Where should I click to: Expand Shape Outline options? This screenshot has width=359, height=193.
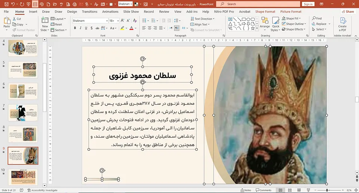click(294, 24)
